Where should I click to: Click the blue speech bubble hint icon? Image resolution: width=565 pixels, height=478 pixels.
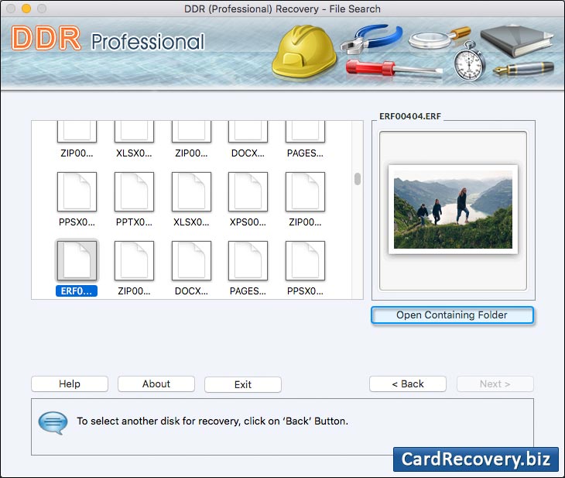coord(53,423)
